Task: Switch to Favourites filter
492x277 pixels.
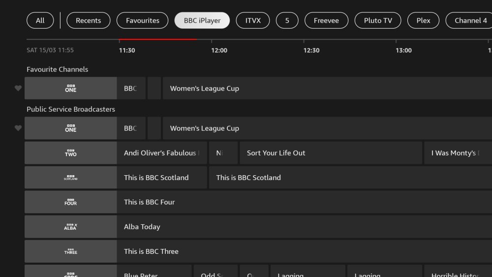Action: pyautogui.click(x=143, y=20)
